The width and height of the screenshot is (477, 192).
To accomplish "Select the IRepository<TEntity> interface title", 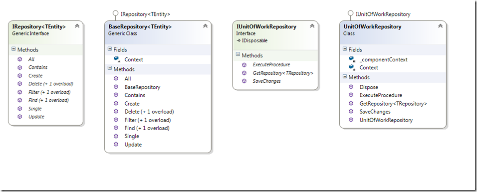I will [38, 27].
